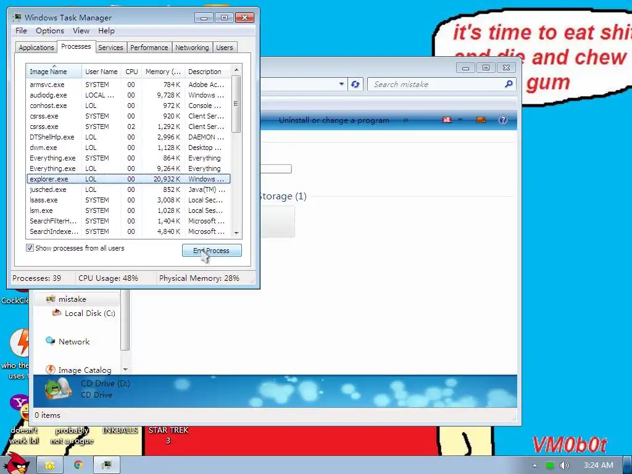632x474 pixels.
Task: Select the SearchFilterH... process row
Action: [128, 221]
